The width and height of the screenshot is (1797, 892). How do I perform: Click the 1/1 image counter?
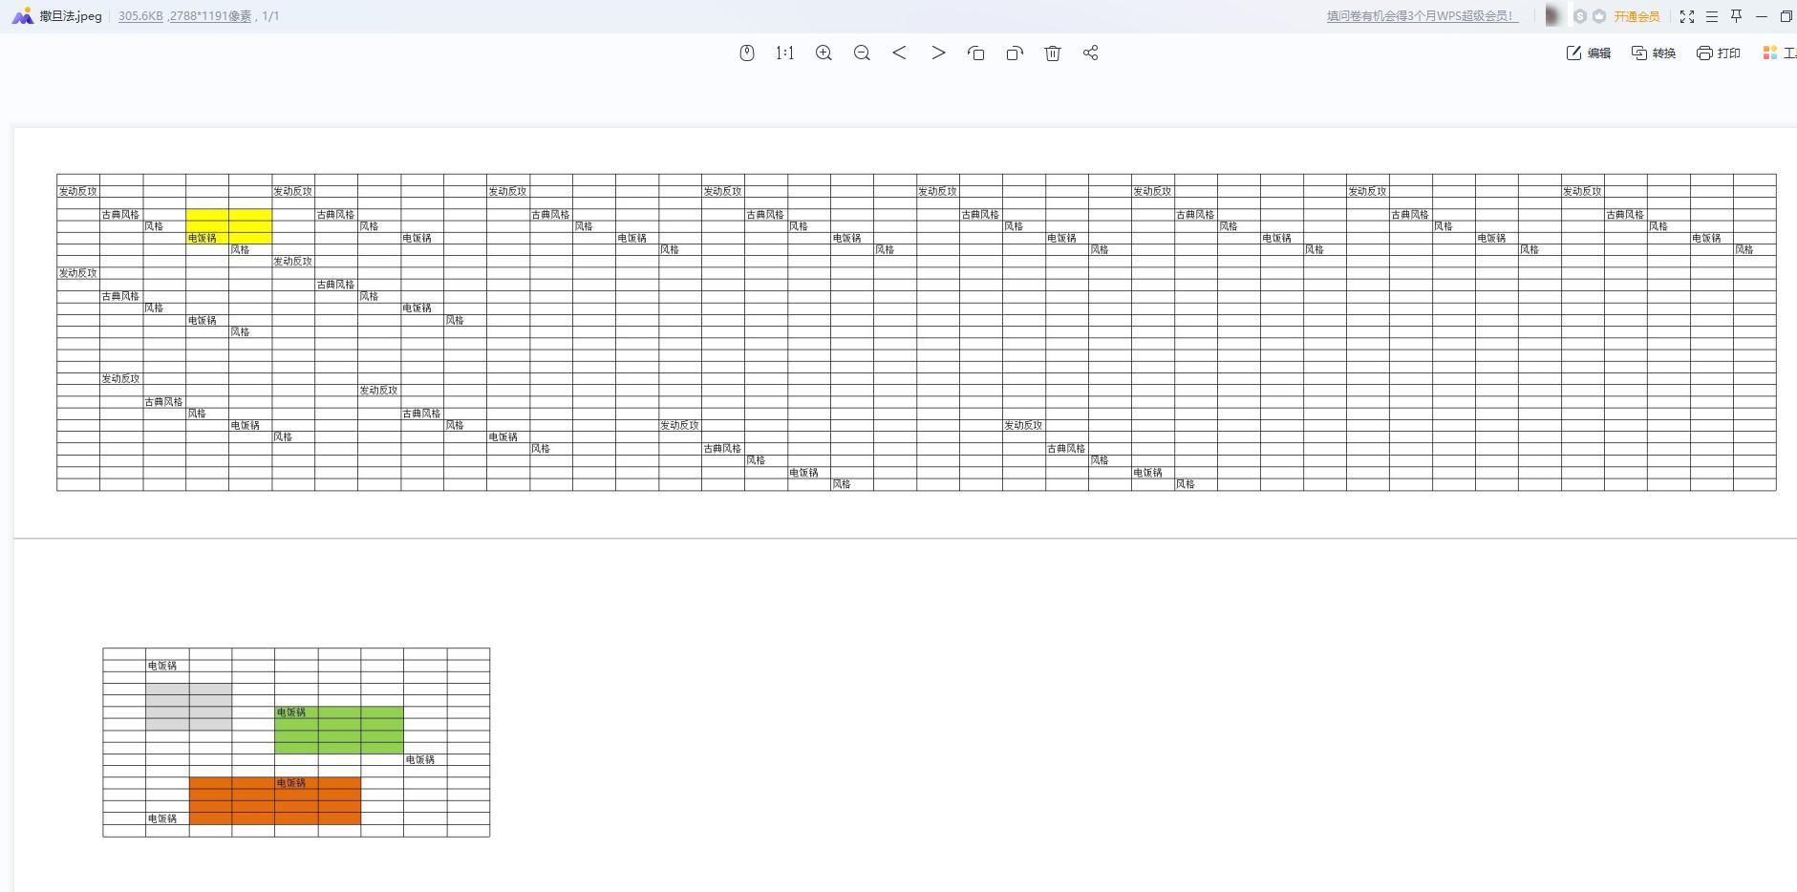(x=270, y=16)
